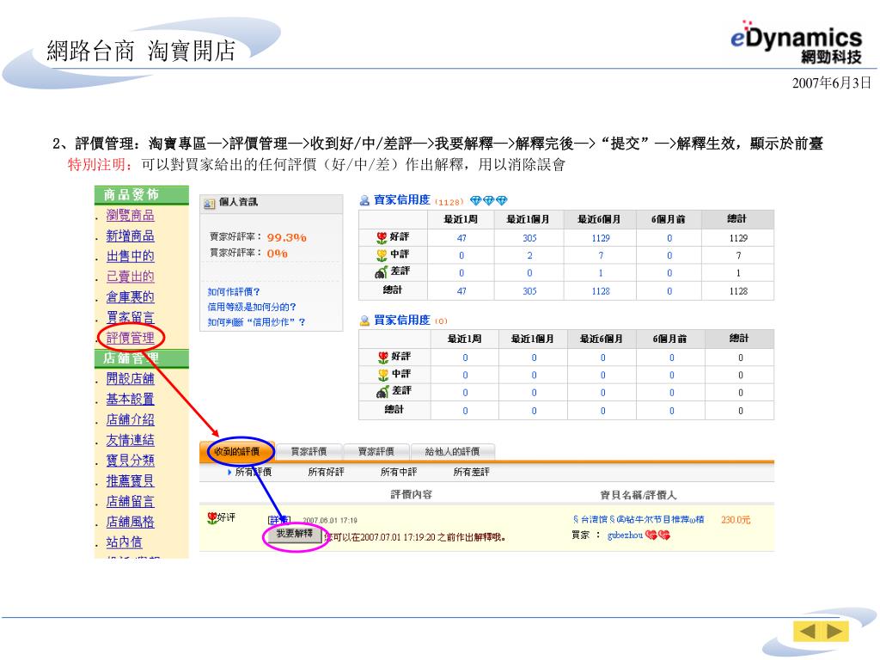Screen dimensions: 880x660
Task: Filter by 所有評價
Action: click(254, 472)
